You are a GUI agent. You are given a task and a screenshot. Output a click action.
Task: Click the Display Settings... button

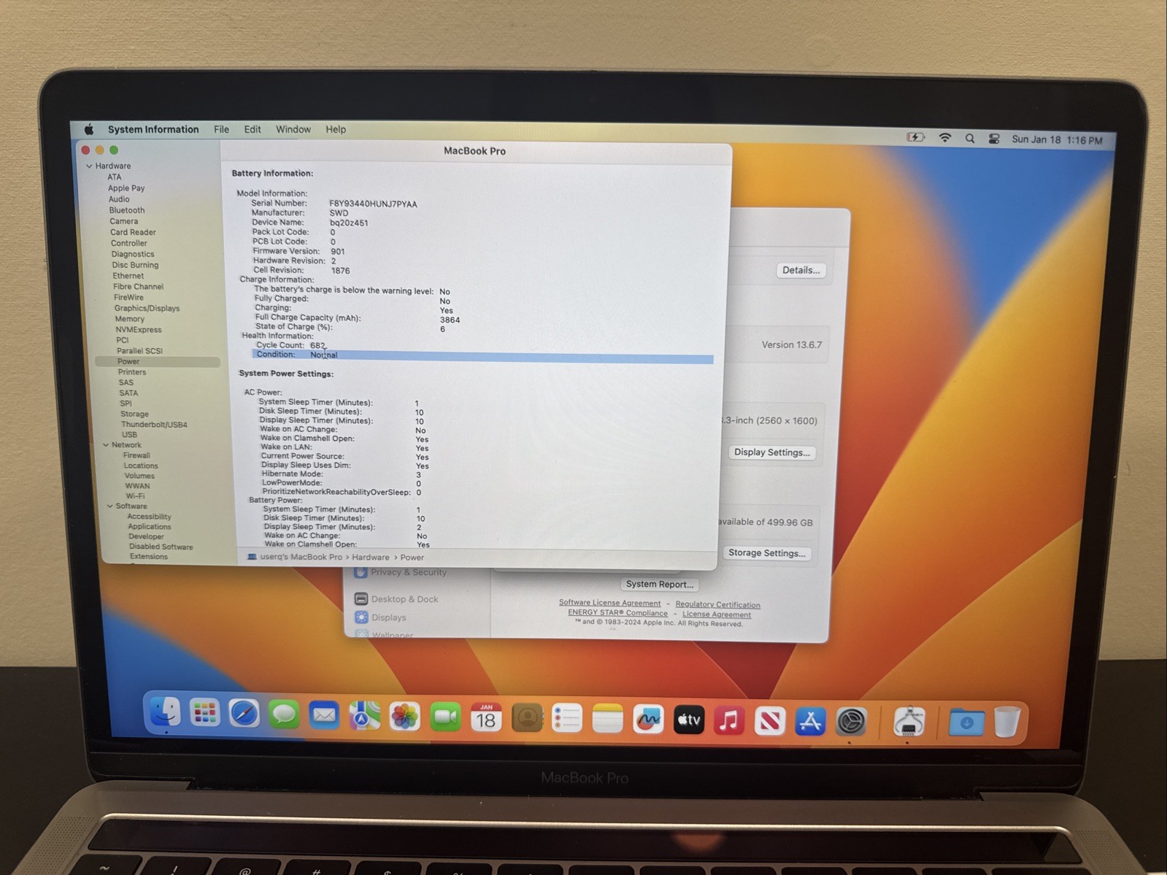[x=772, y=452]
